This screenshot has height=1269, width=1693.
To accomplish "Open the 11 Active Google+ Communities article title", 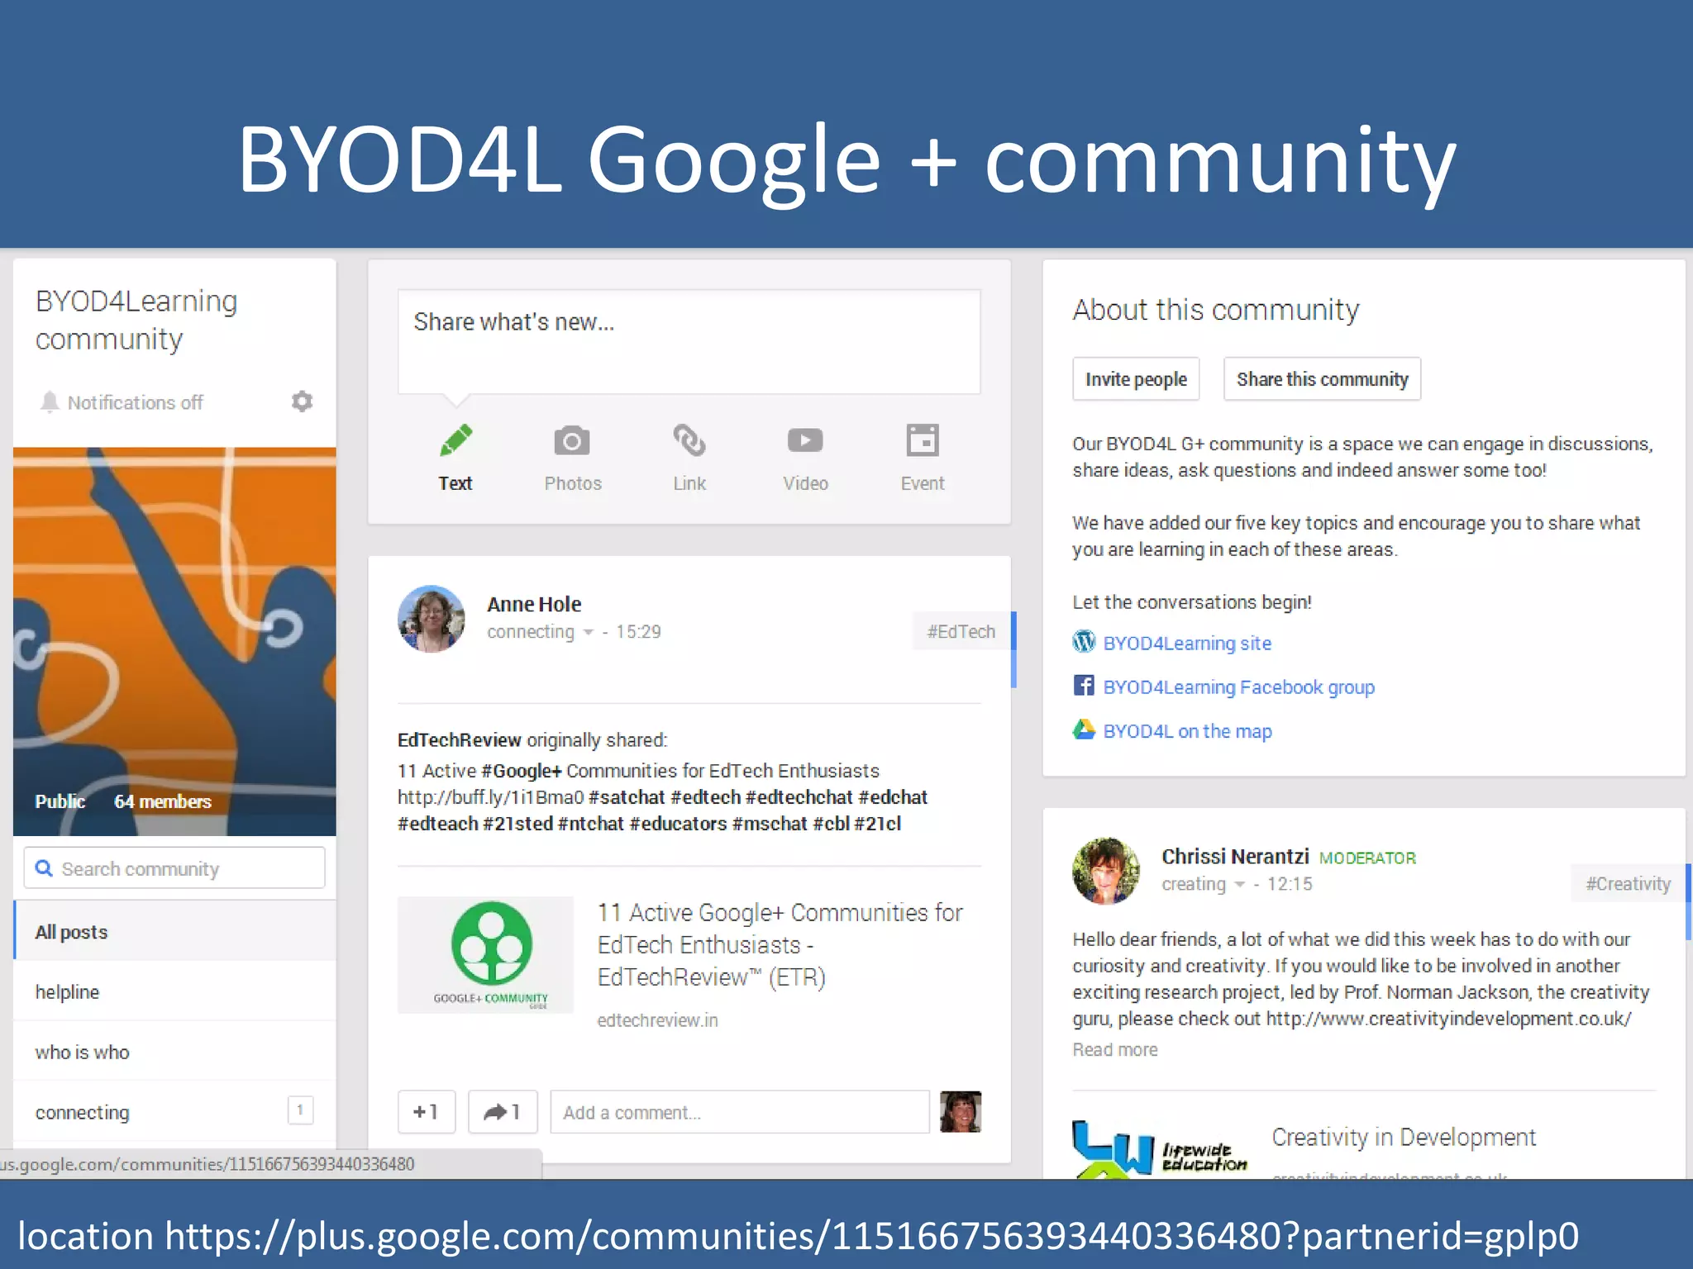I will pos(780,945).
